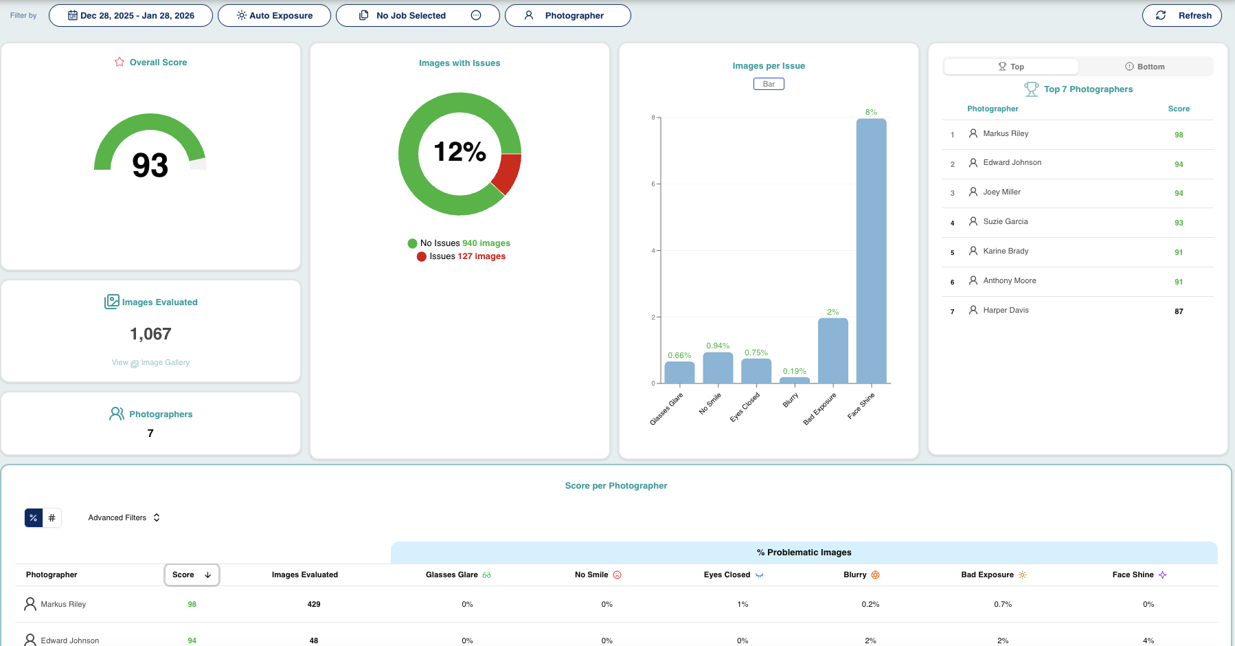
Task: Open the View Image Gallery link
Action: [x=150, y=362]
